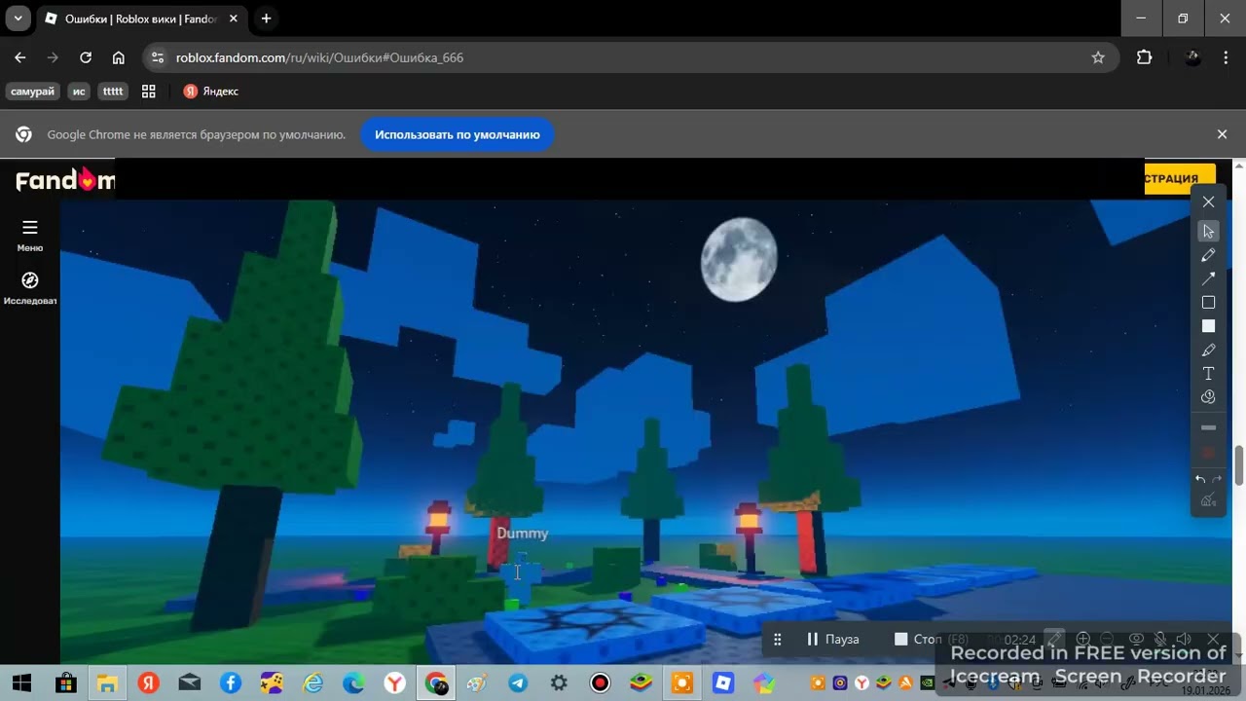Pick the filled rectangle tool
Image resolution: width=1246 pixels, height=701 pixels.
[1208, 326]
